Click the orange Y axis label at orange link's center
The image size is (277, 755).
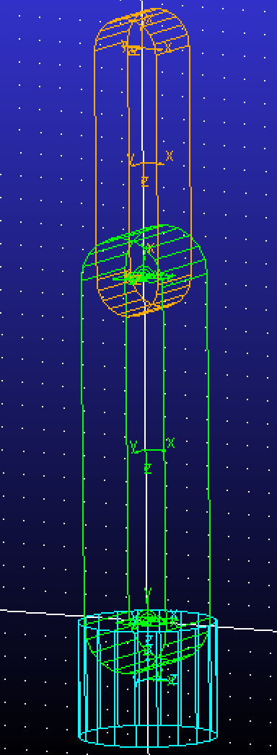click(x=131, y=159)
